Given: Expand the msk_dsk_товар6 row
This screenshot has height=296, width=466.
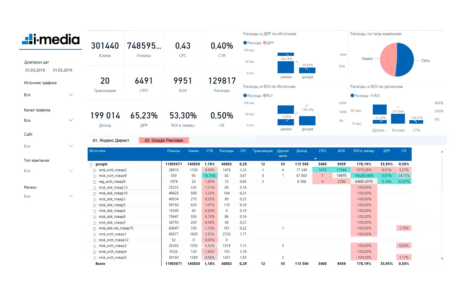Looking at the screenshot, I should click(x=94, y=211).
